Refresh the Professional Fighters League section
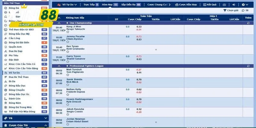The width and height of the screenshot is (256, 128). (249, 66)
